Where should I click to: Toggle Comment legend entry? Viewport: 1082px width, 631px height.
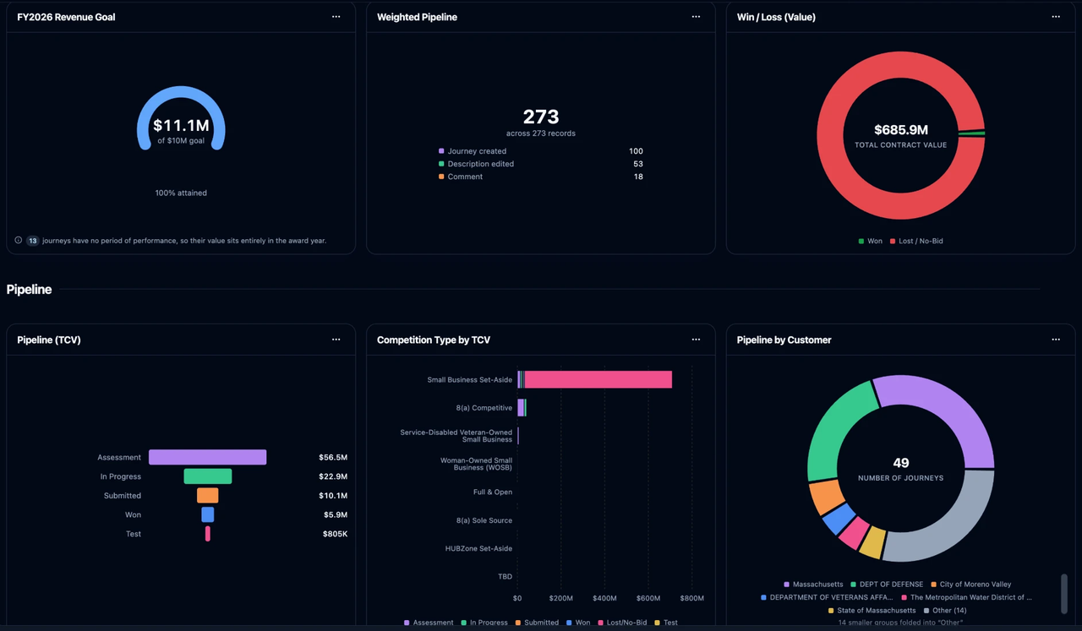tap(461, 177)
